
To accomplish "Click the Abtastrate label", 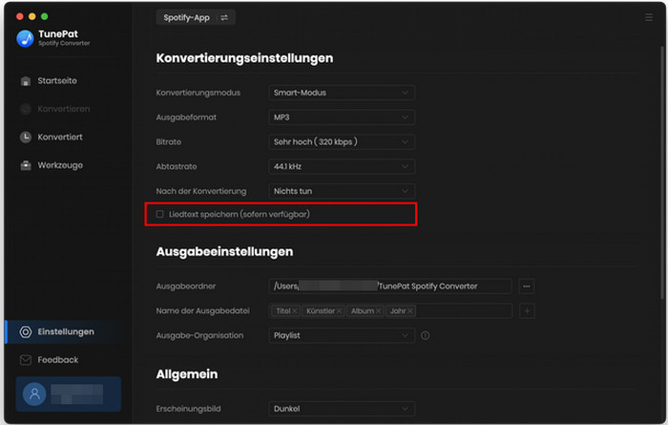I will (x=177, y=166).
